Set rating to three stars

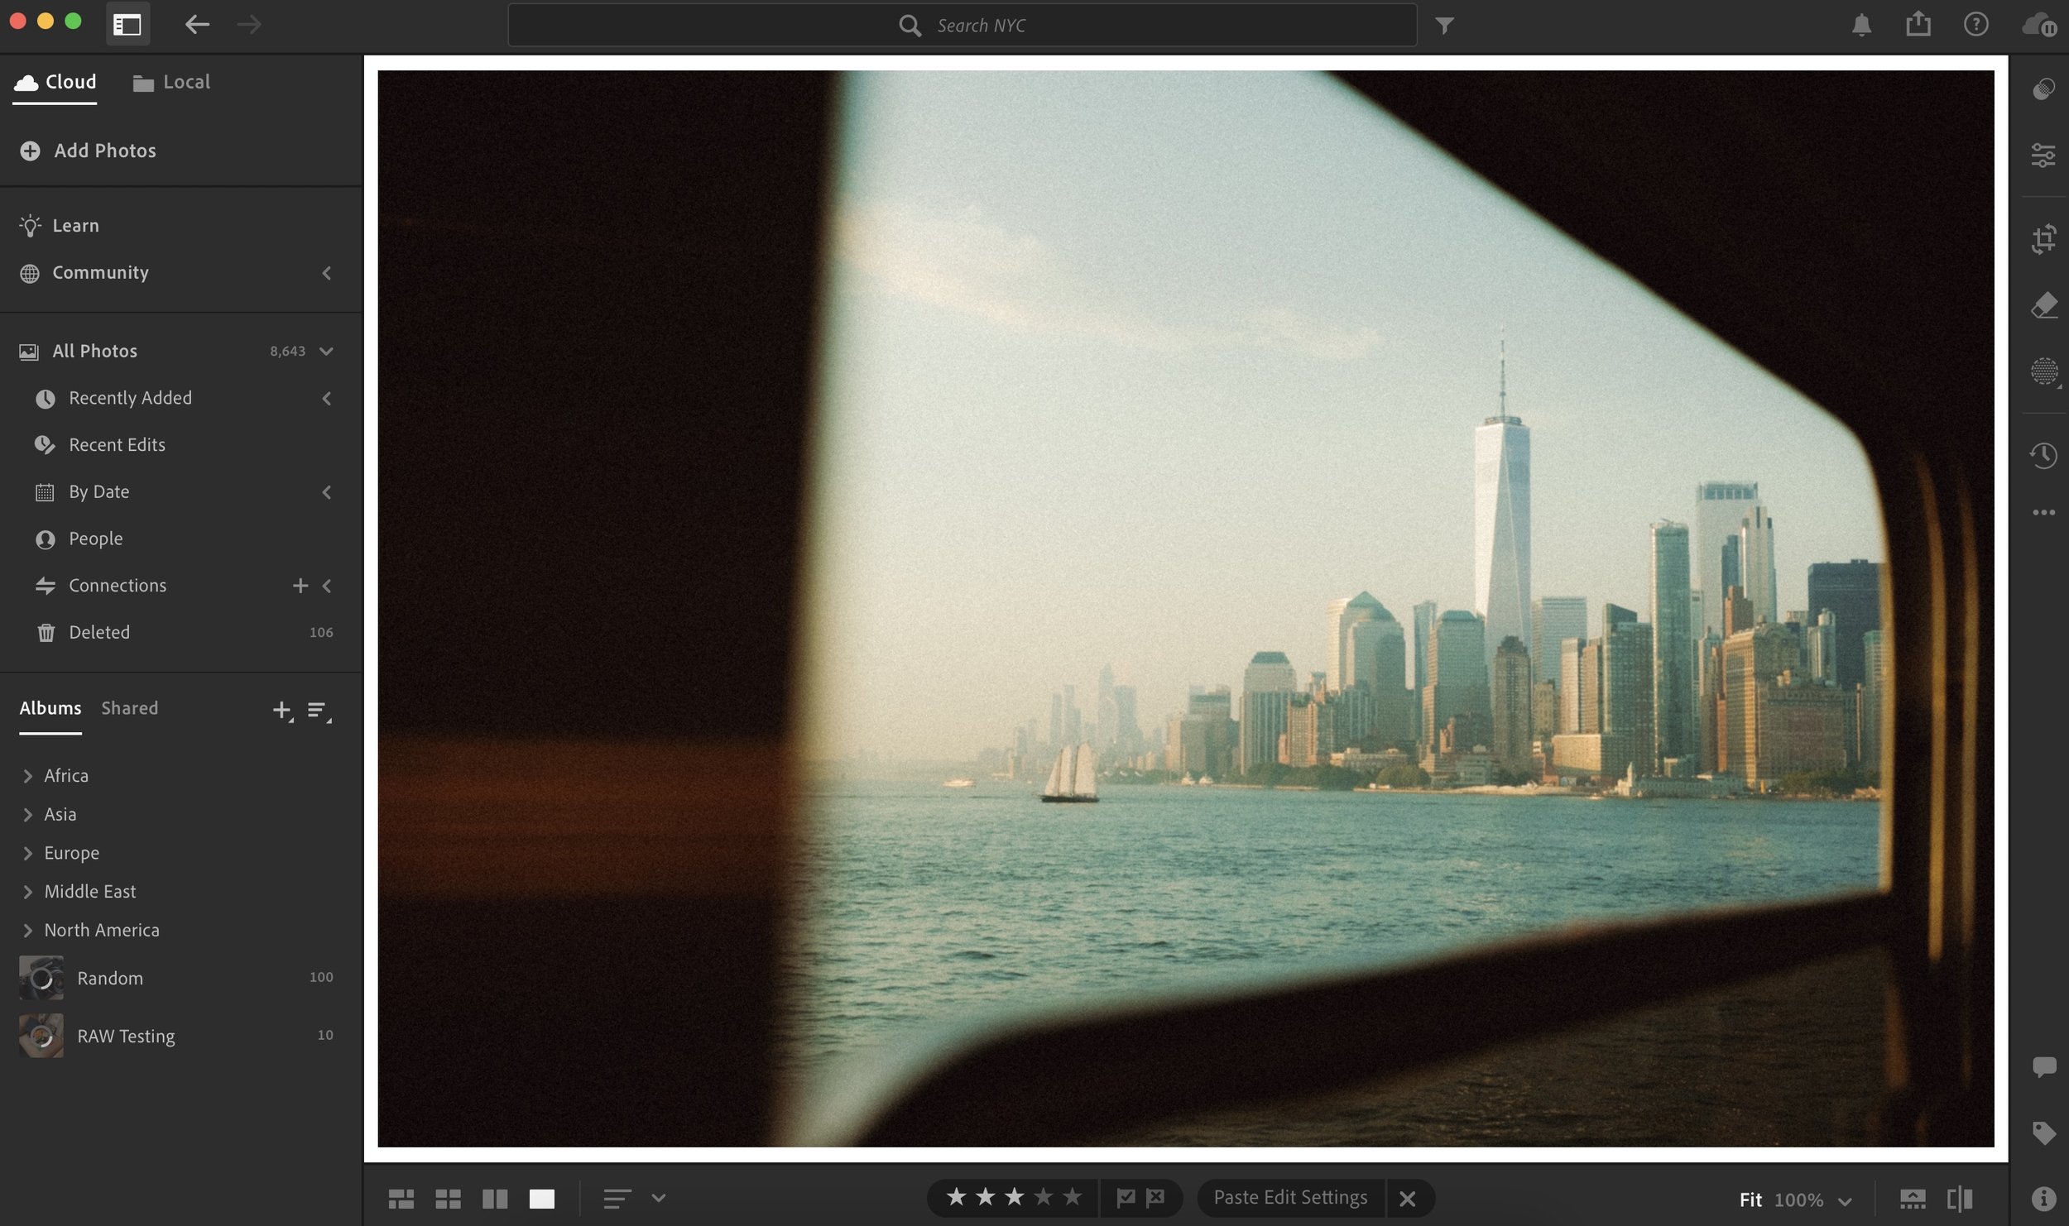click(x=1014, y=1196)
